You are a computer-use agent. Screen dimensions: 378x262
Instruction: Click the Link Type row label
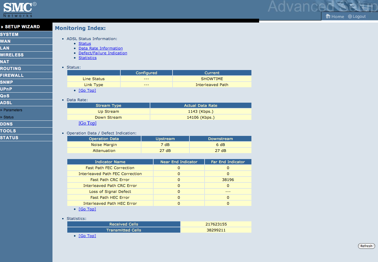[94, 85]
